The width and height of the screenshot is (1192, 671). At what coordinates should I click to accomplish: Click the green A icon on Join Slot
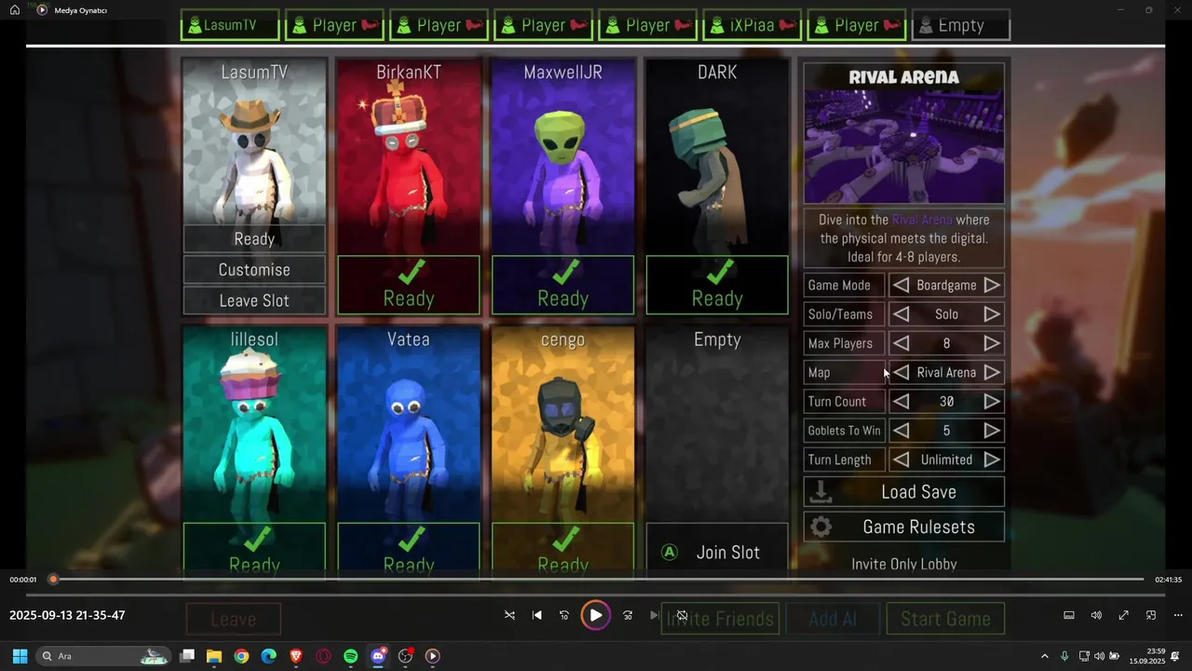pos(669,552)
